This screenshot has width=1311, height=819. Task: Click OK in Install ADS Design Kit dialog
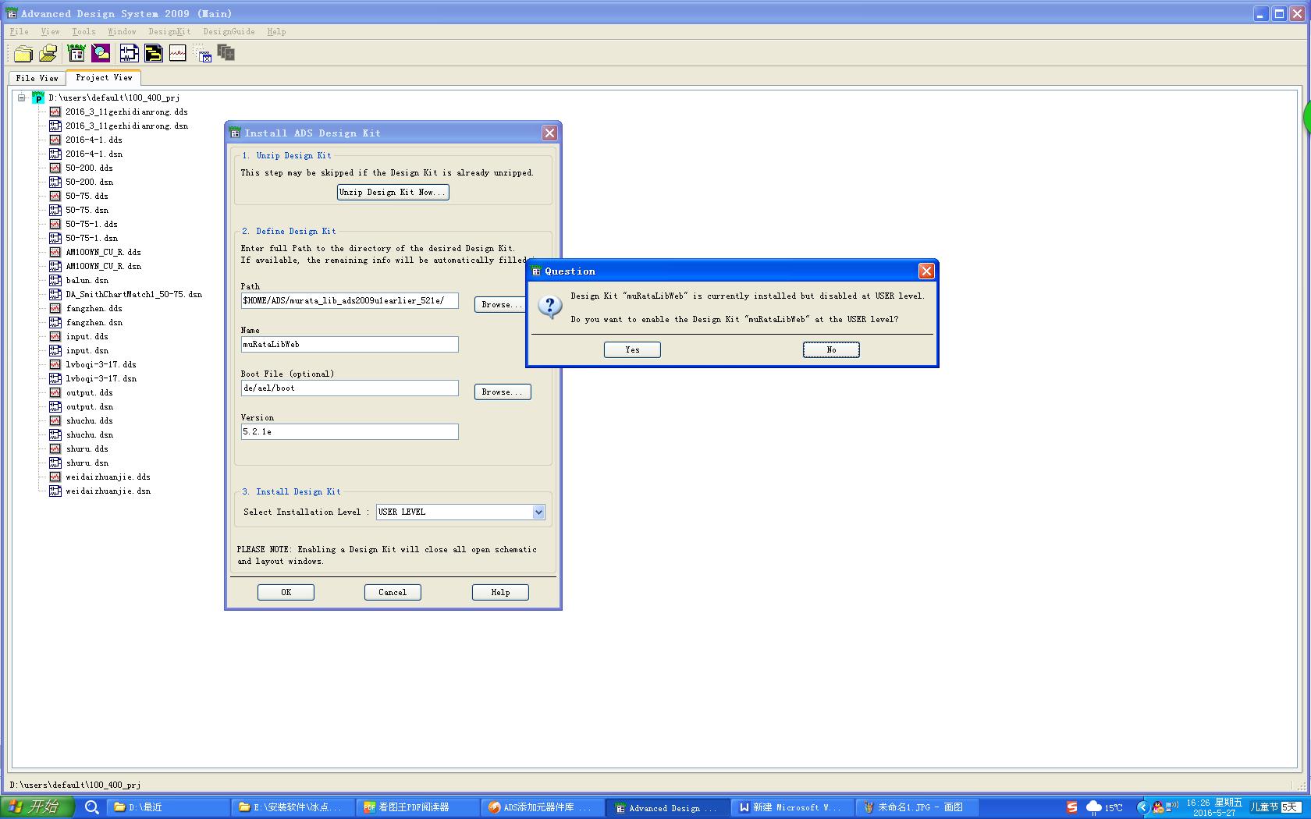coord(286,593)
